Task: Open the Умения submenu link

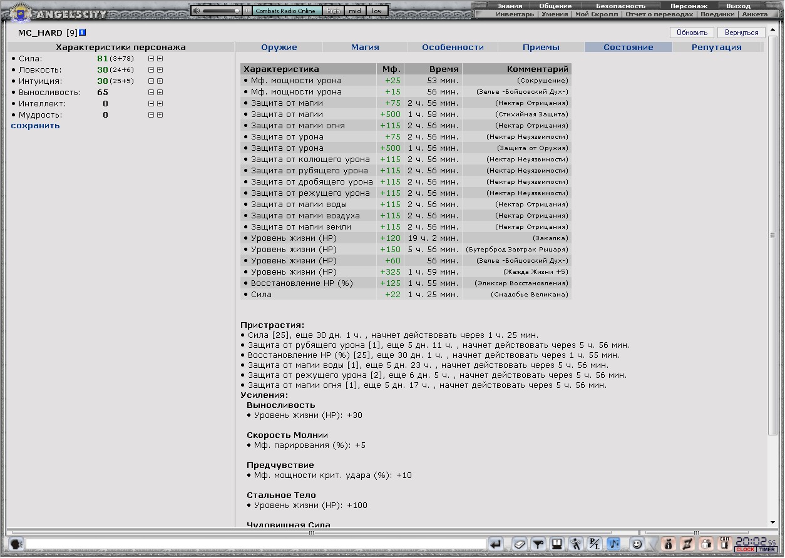Action: (555, 14)
